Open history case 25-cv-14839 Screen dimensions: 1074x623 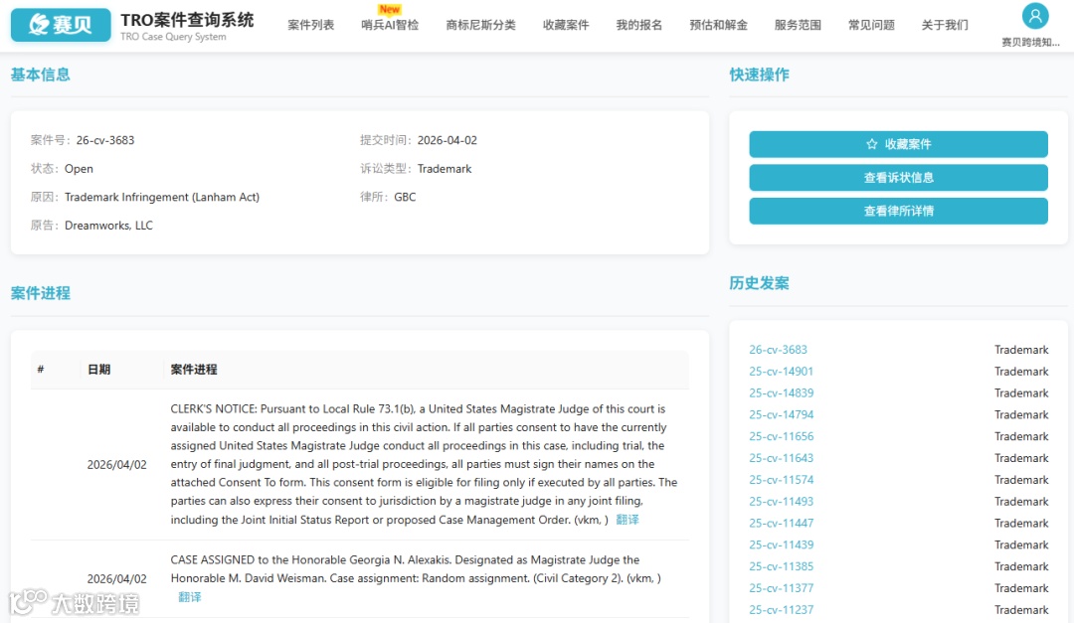[x=781, y=392]
